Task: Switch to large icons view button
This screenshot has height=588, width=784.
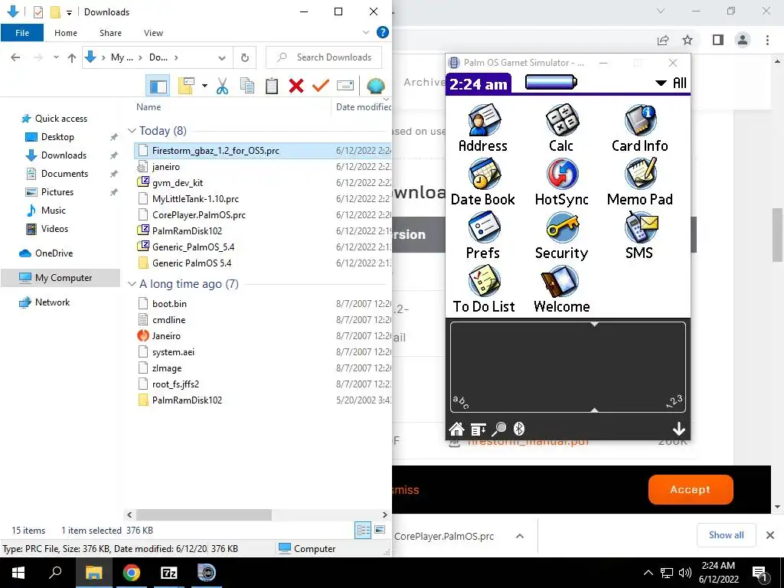Action: pos(380,530)
